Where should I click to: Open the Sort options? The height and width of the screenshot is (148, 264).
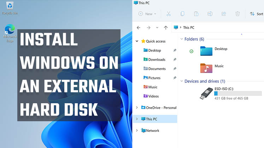(x=257, y=14)
